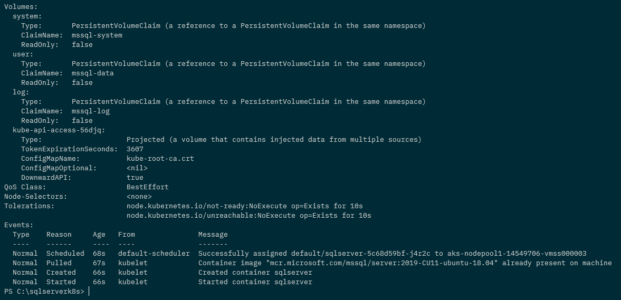
Task: Click the Node-Selectors label
Action: point(35,197)
